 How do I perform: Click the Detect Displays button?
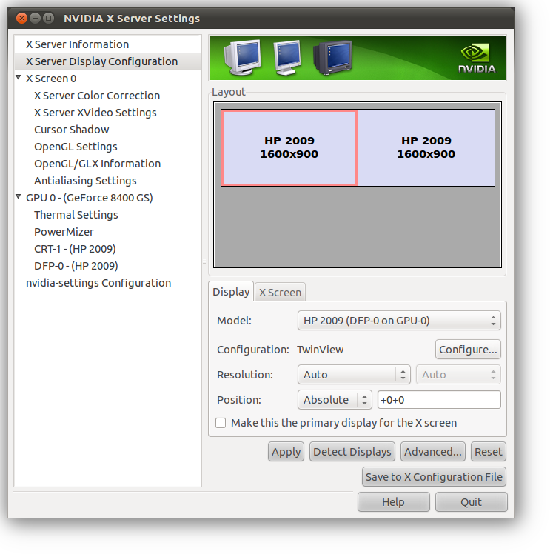[x=352, y=452]
